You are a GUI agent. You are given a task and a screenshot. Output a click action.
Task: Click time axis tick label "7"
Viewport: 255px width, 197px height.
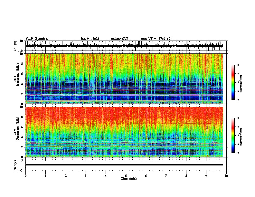(166, 176)
